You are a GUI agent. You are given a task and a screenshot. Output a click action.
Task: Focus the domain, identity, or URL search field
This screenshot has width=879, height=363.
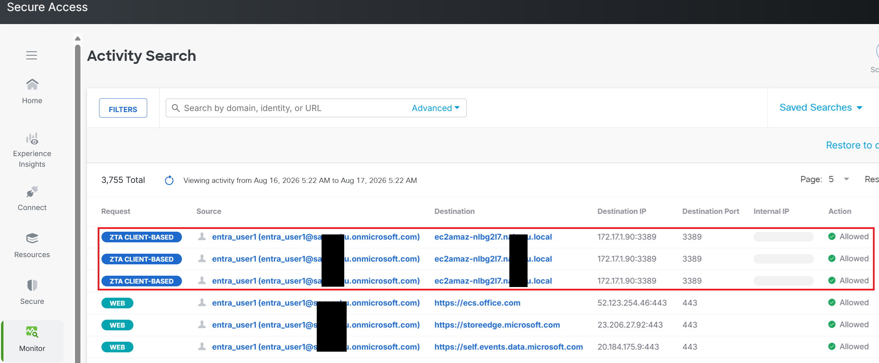[296, 108]
